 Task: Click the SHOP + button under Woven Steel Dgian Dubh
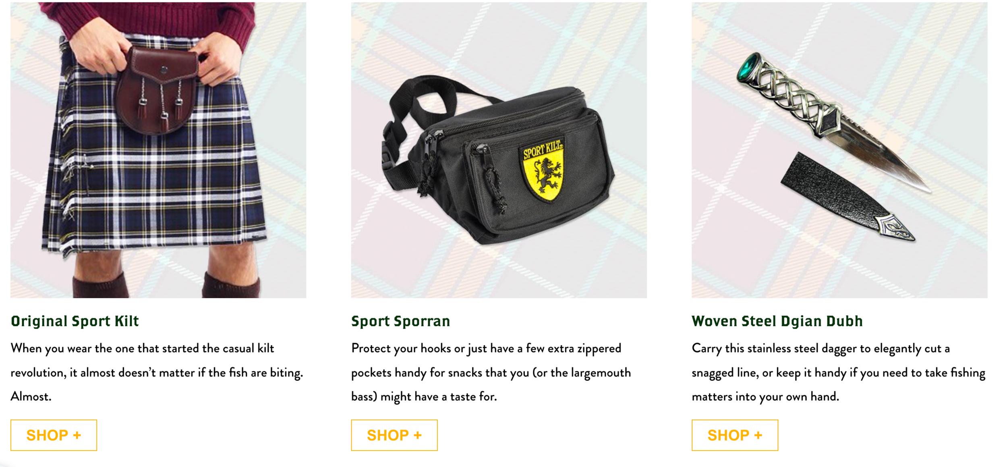(x=735, y=435)
